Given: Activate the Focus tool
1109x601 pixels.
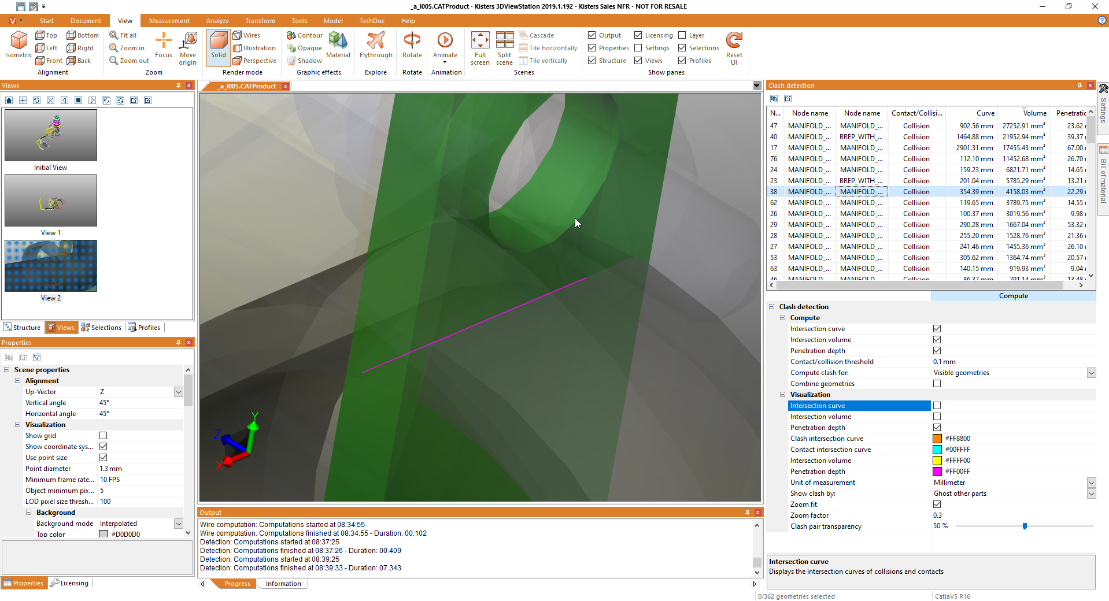Looking at the screenshot, I should pos(164,45).
